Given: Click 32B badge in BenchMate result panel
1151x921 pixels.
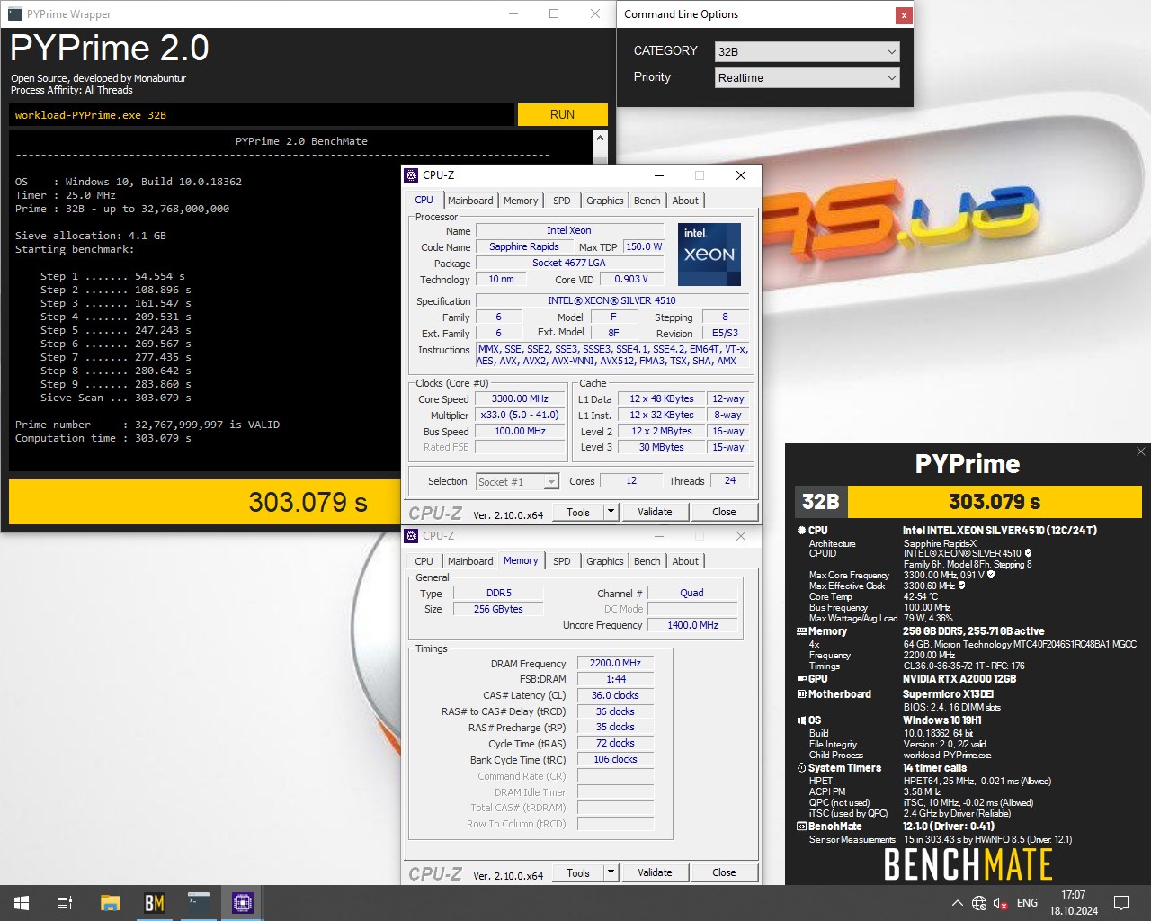Looking at the screenshot, I should (820, 502).
